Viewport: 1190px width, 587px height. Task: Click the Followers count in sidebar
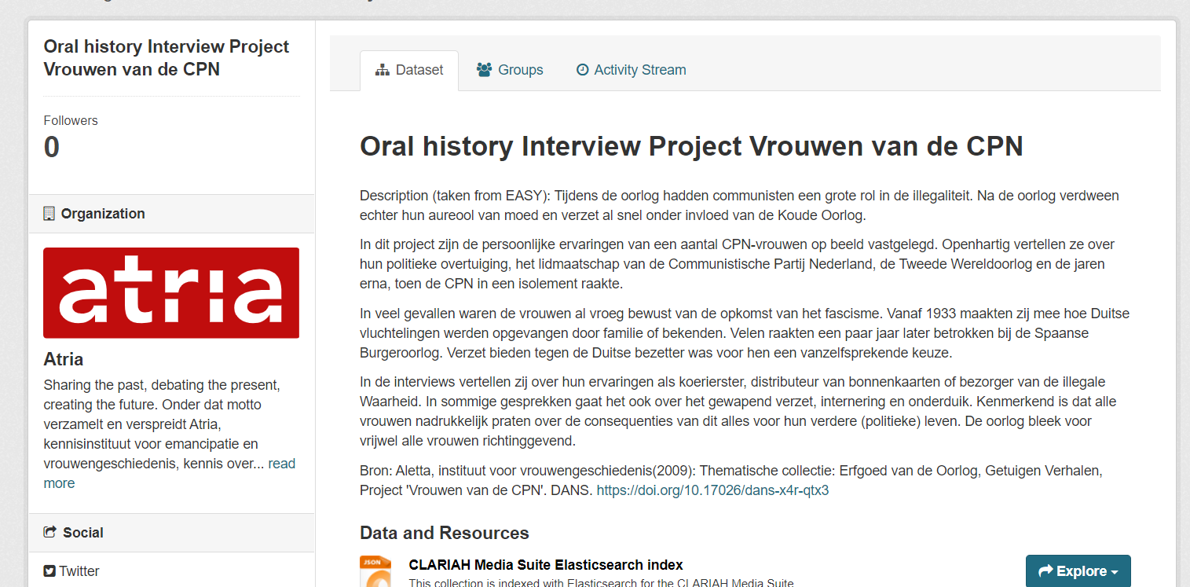tap(52, 147)
